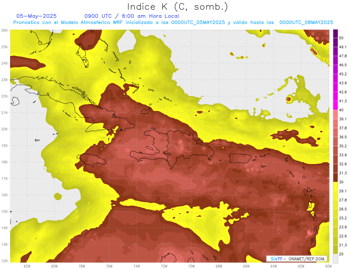Click the longitude label "70W"
This screenshot has width=349, height=270.
(191, 266)
